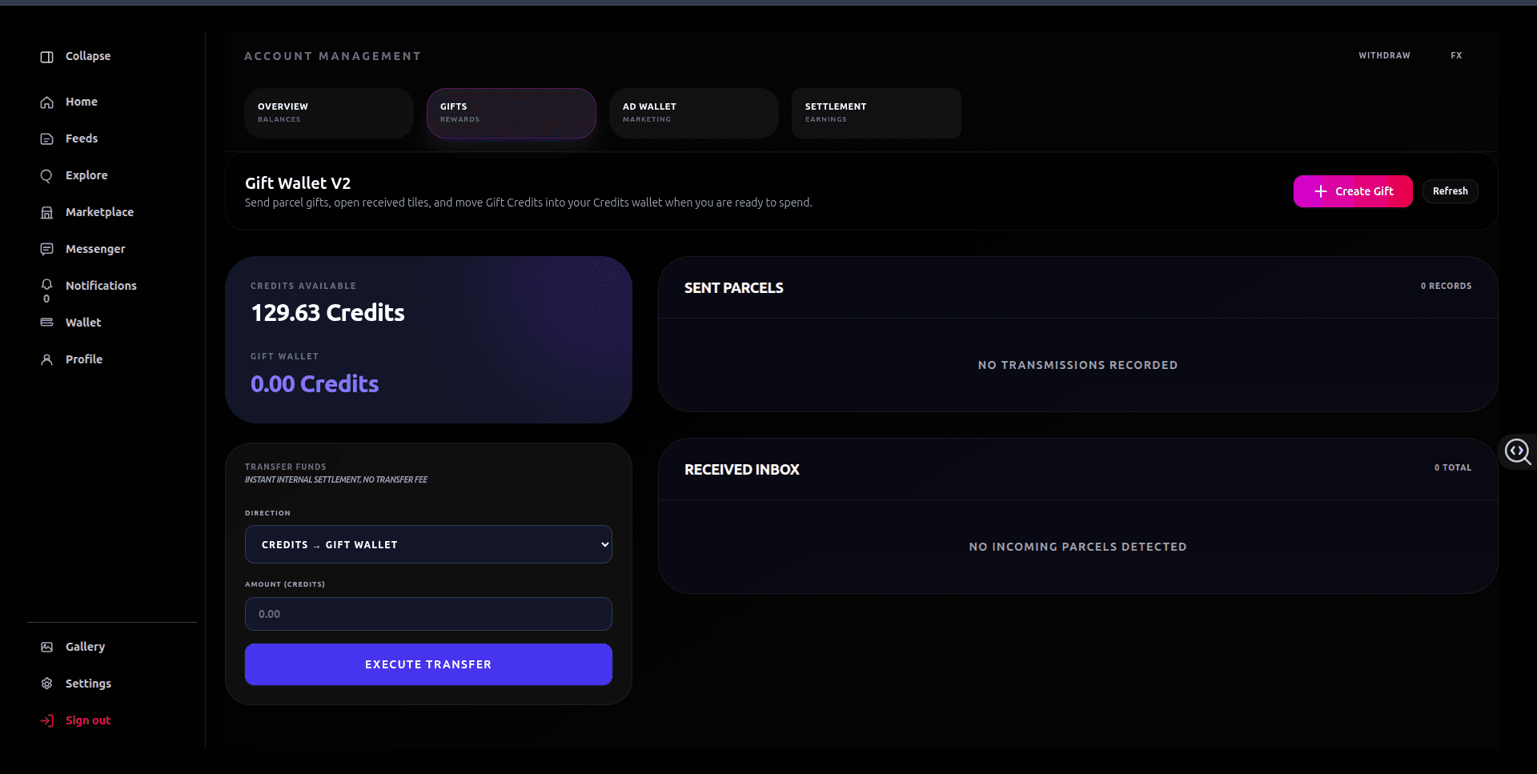This screenshot has width=1537, height=774.
Task: Open Profile person icon
Action: pyautogui.click(x=46, y=360)
